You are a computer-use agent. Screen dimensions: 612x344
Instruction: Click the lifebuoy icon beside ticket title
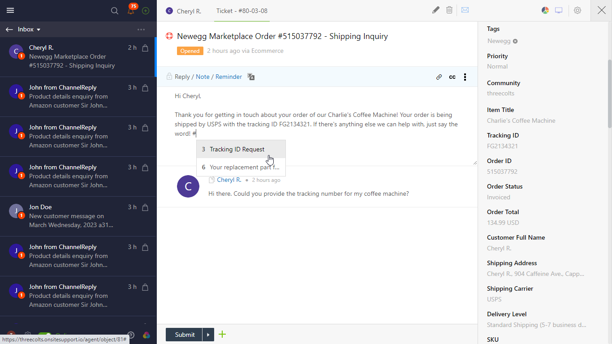pyautogui.click(x=169, y=36)
